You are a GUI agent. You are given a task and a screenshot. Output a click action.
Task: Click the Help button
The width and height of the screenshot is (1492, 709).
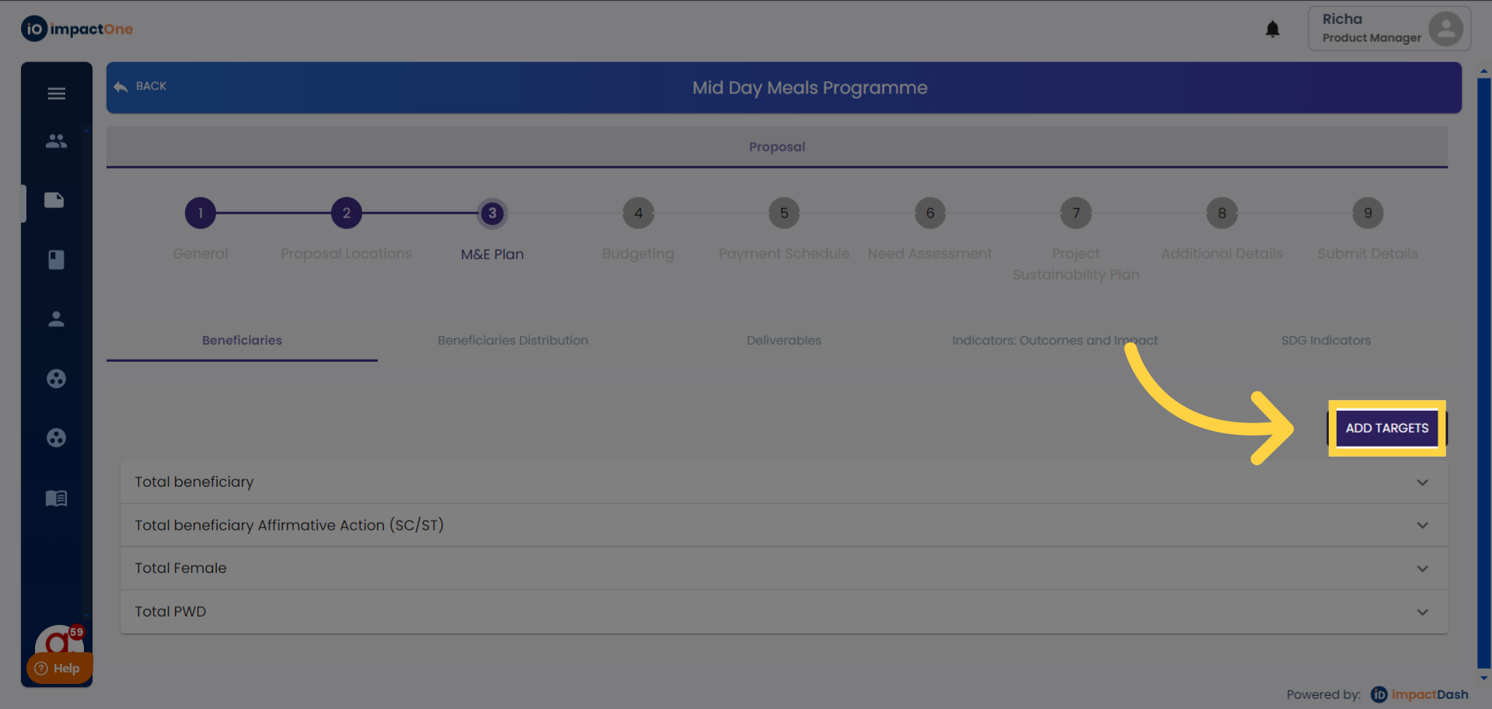coord(58,668)
